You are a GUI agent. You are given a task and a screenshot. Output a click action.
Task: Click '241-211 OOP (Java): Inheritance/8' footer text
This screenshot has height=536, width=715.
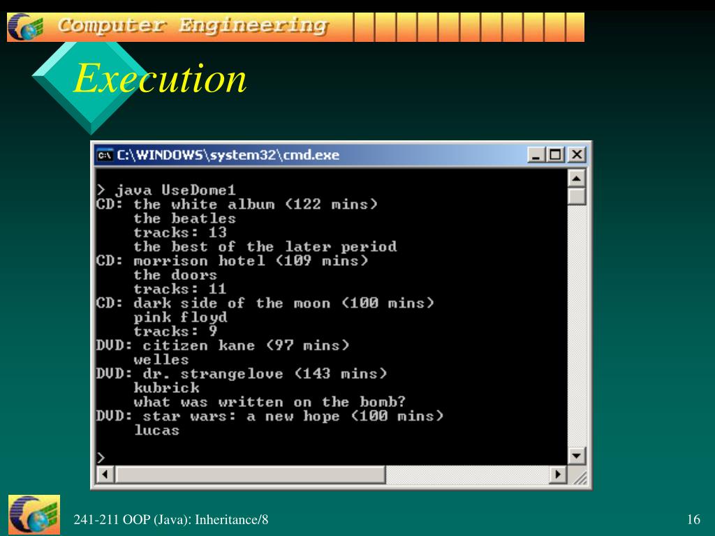171,519
